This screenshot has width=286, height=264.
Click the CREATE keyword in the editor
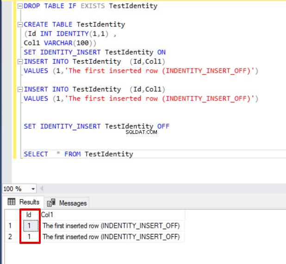(x=36, y=25)
